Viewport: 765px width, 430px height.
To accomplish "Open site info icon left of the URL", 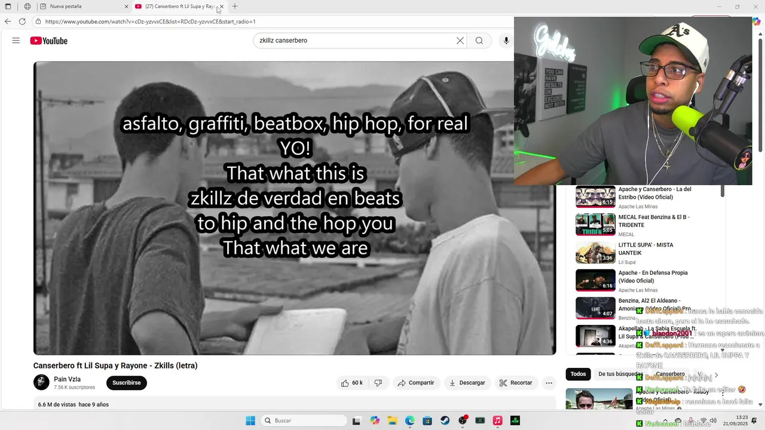I will point(38,21).
